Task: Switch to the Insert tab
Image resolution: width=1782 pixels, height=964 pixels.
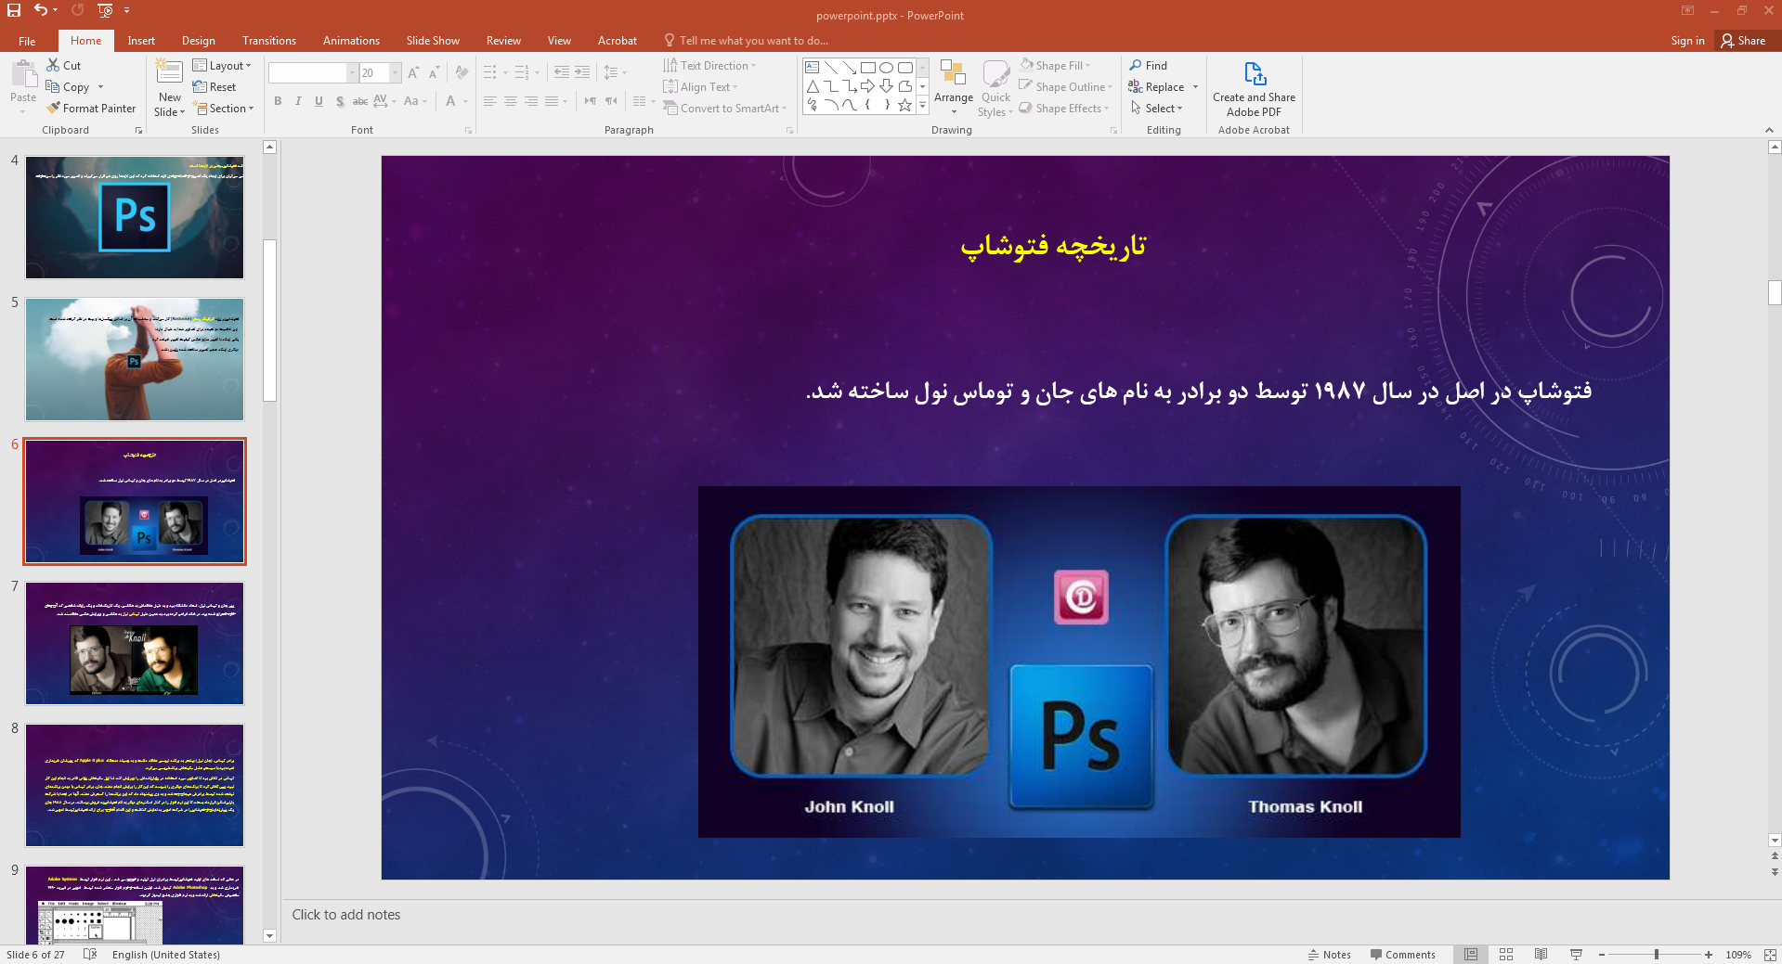Action: [x=141, y=41]
